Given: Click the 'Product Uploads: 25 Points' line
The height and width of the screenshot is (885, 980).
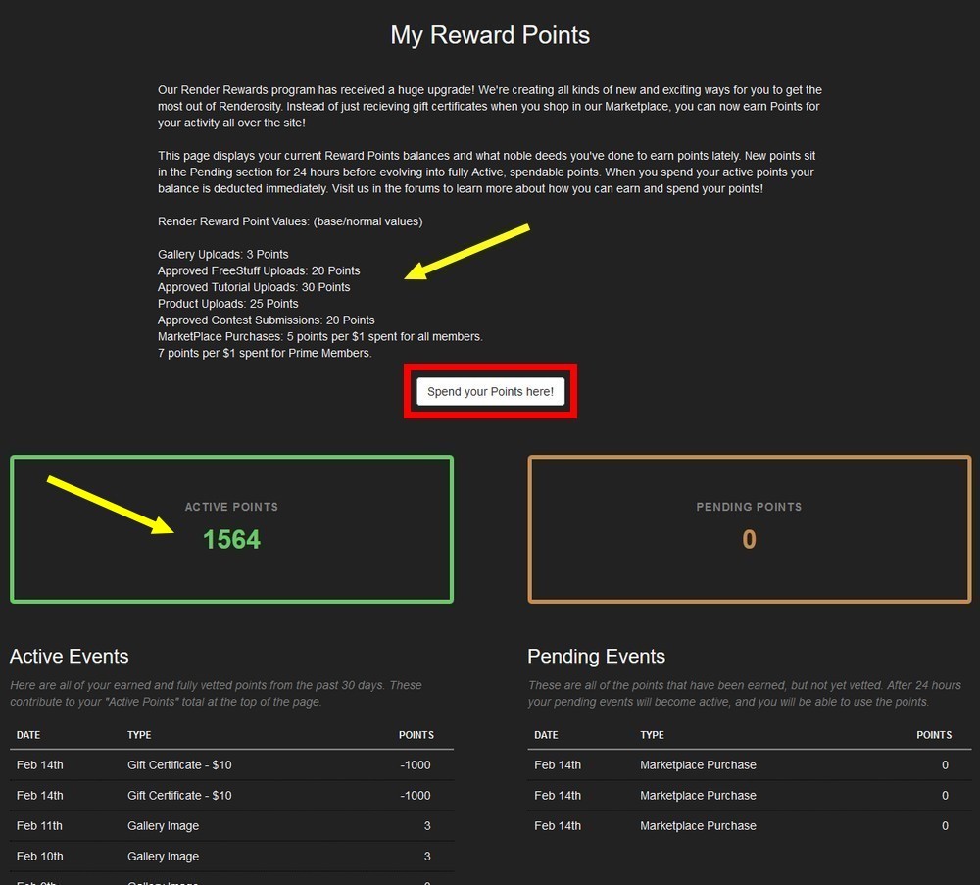Looking at the screenshot, I should 228,304.
